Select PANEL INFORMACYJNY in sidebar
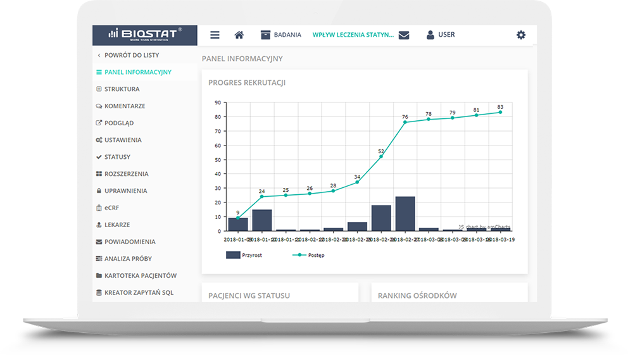This screenshot has width=628, height=355. tap(137, 72)
